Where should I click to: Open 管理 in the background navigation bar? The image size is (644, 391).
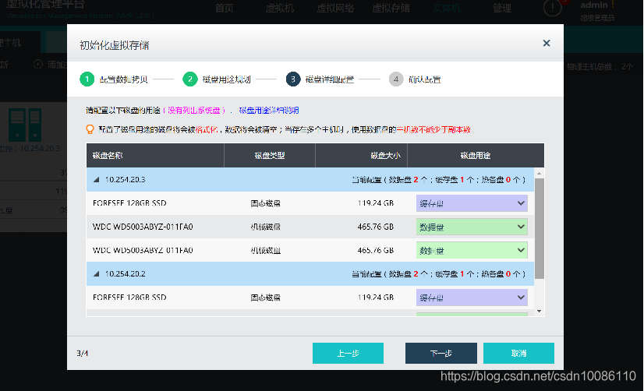(x=502, y=8)
